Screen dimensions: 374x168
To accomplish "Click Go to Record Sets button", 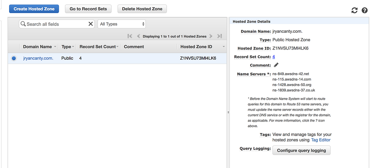I will 88,9.
